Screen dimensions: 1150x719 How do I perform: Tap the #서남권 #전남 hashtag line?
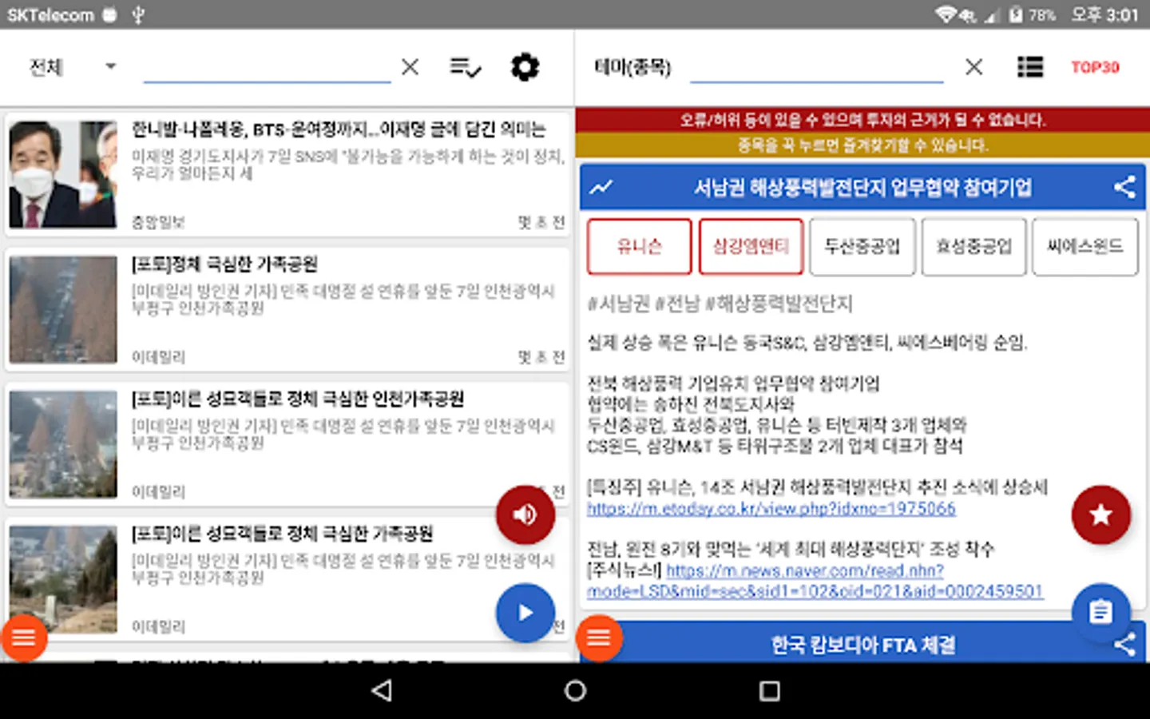tap(720, 304)
